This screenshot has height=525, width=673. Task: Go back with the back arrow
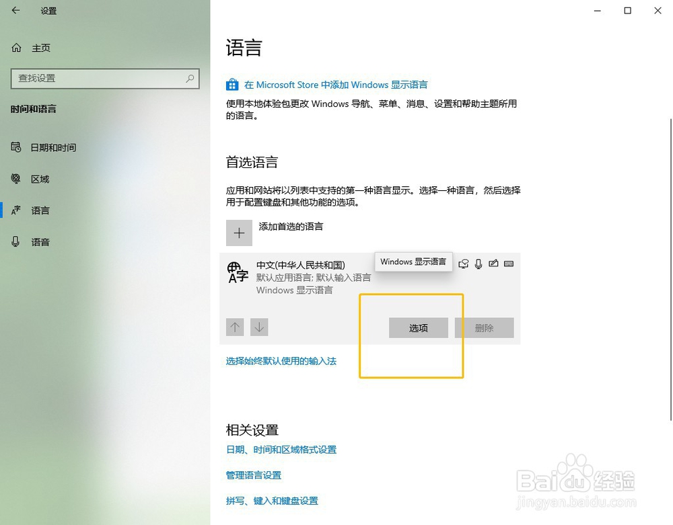[16, 10]
